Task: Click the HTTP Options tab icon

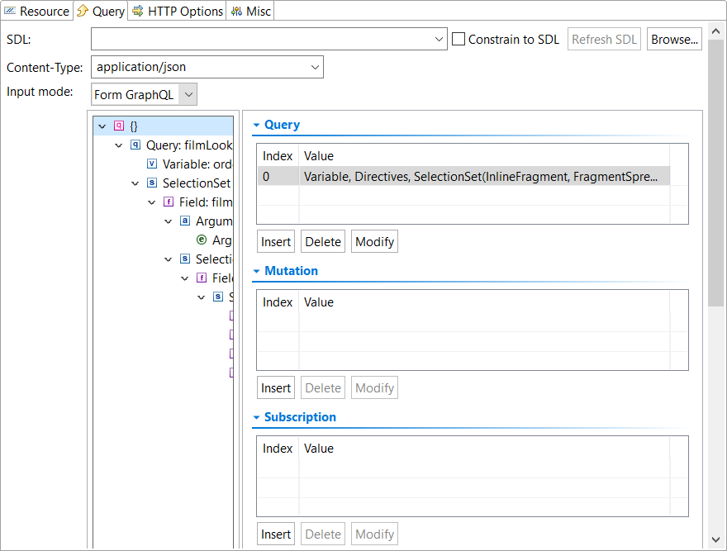Action: (x=138, y=11)
